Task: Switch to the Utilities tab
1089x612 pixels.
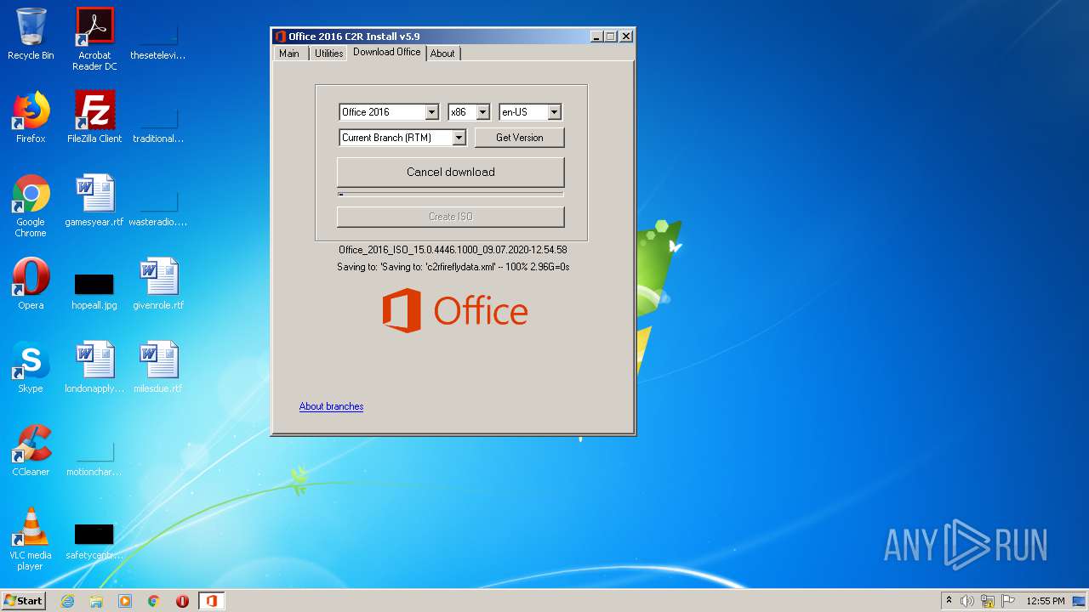Action: (x=329, y=54)
